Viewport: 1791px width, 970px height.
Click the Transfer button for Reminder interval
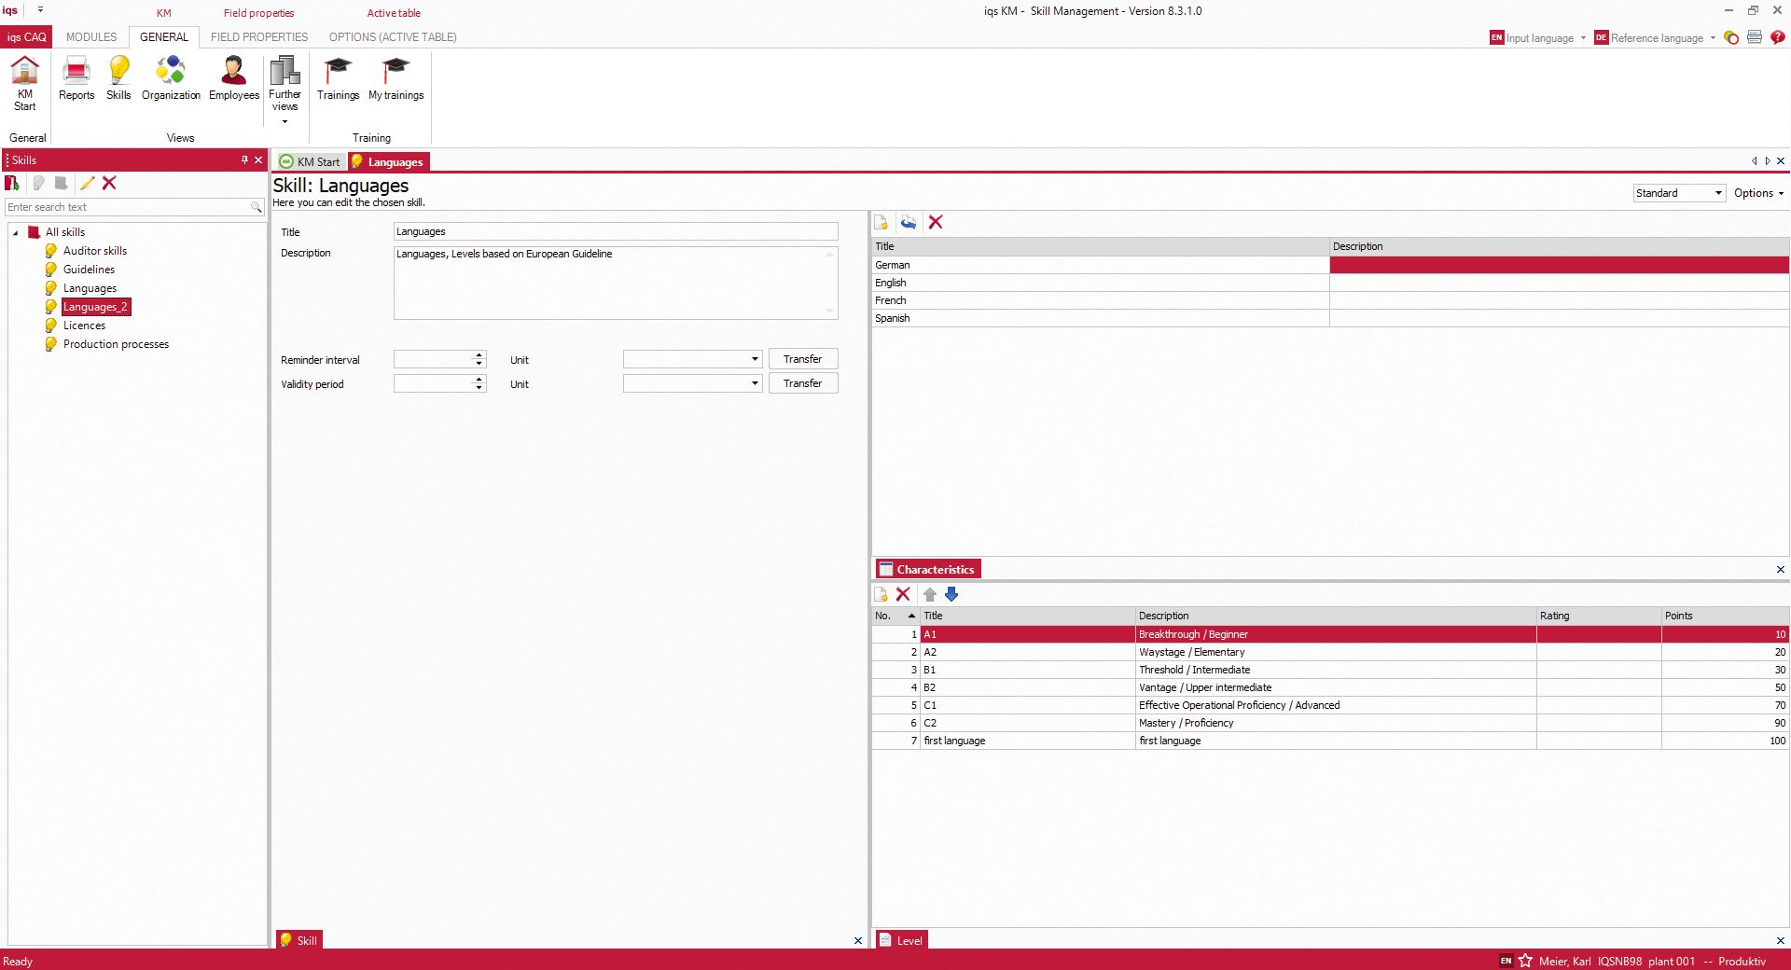[802, 359]
